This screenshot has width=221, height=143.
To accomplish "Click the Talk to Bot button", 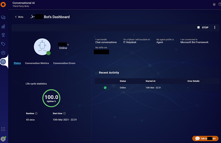I will coord(205,139).
